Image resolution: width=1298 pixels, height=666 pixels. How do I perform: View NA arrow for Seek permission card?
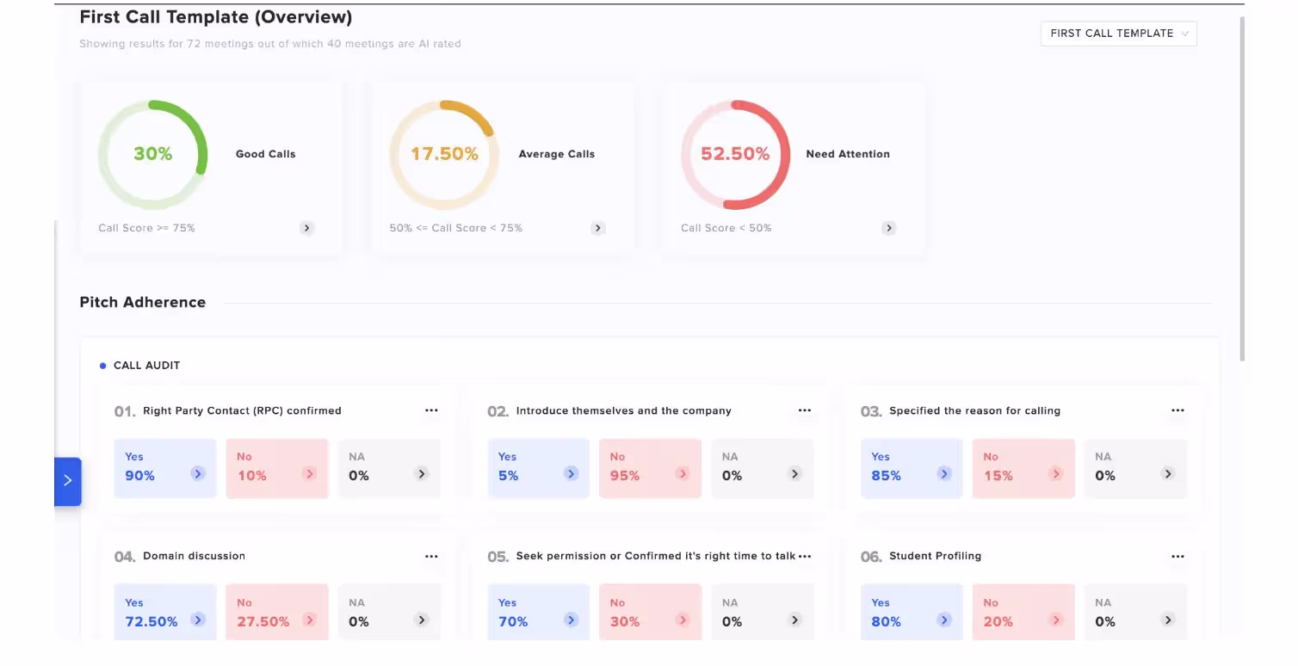[794, 620]
